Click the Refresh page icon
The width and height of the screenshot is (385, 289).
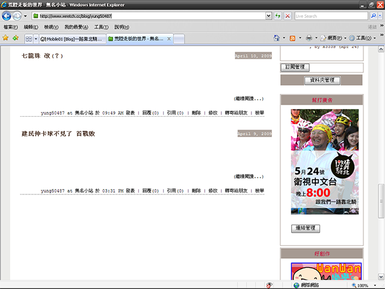(x=278, y=16)
